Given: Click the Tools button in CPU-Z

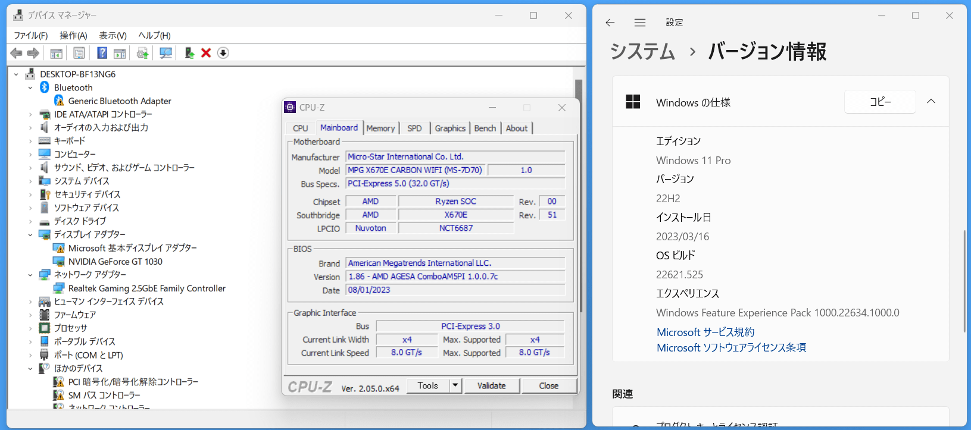Looking at the screenshot, I should pos(428,385).
